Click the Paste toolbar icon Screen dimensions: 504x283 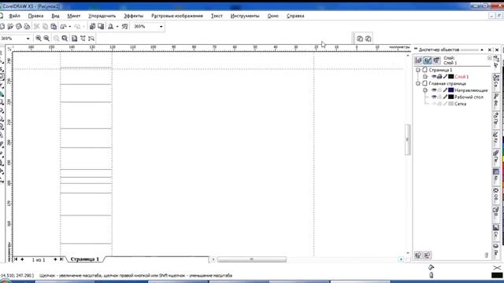click(54, 27)
